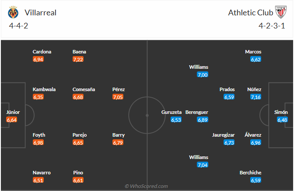Click Villarreal's 4-4-2 formation label

(x=18, y=25)
